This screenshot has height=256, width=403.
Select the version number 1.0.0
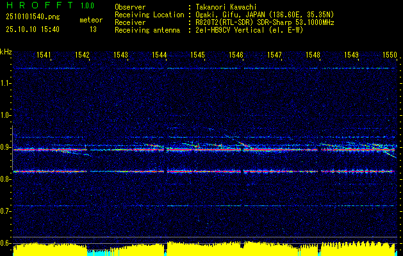[x=87, y=5]
